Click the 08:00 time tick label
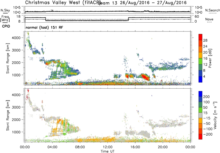220x153 pixels. tap(80, 147)
